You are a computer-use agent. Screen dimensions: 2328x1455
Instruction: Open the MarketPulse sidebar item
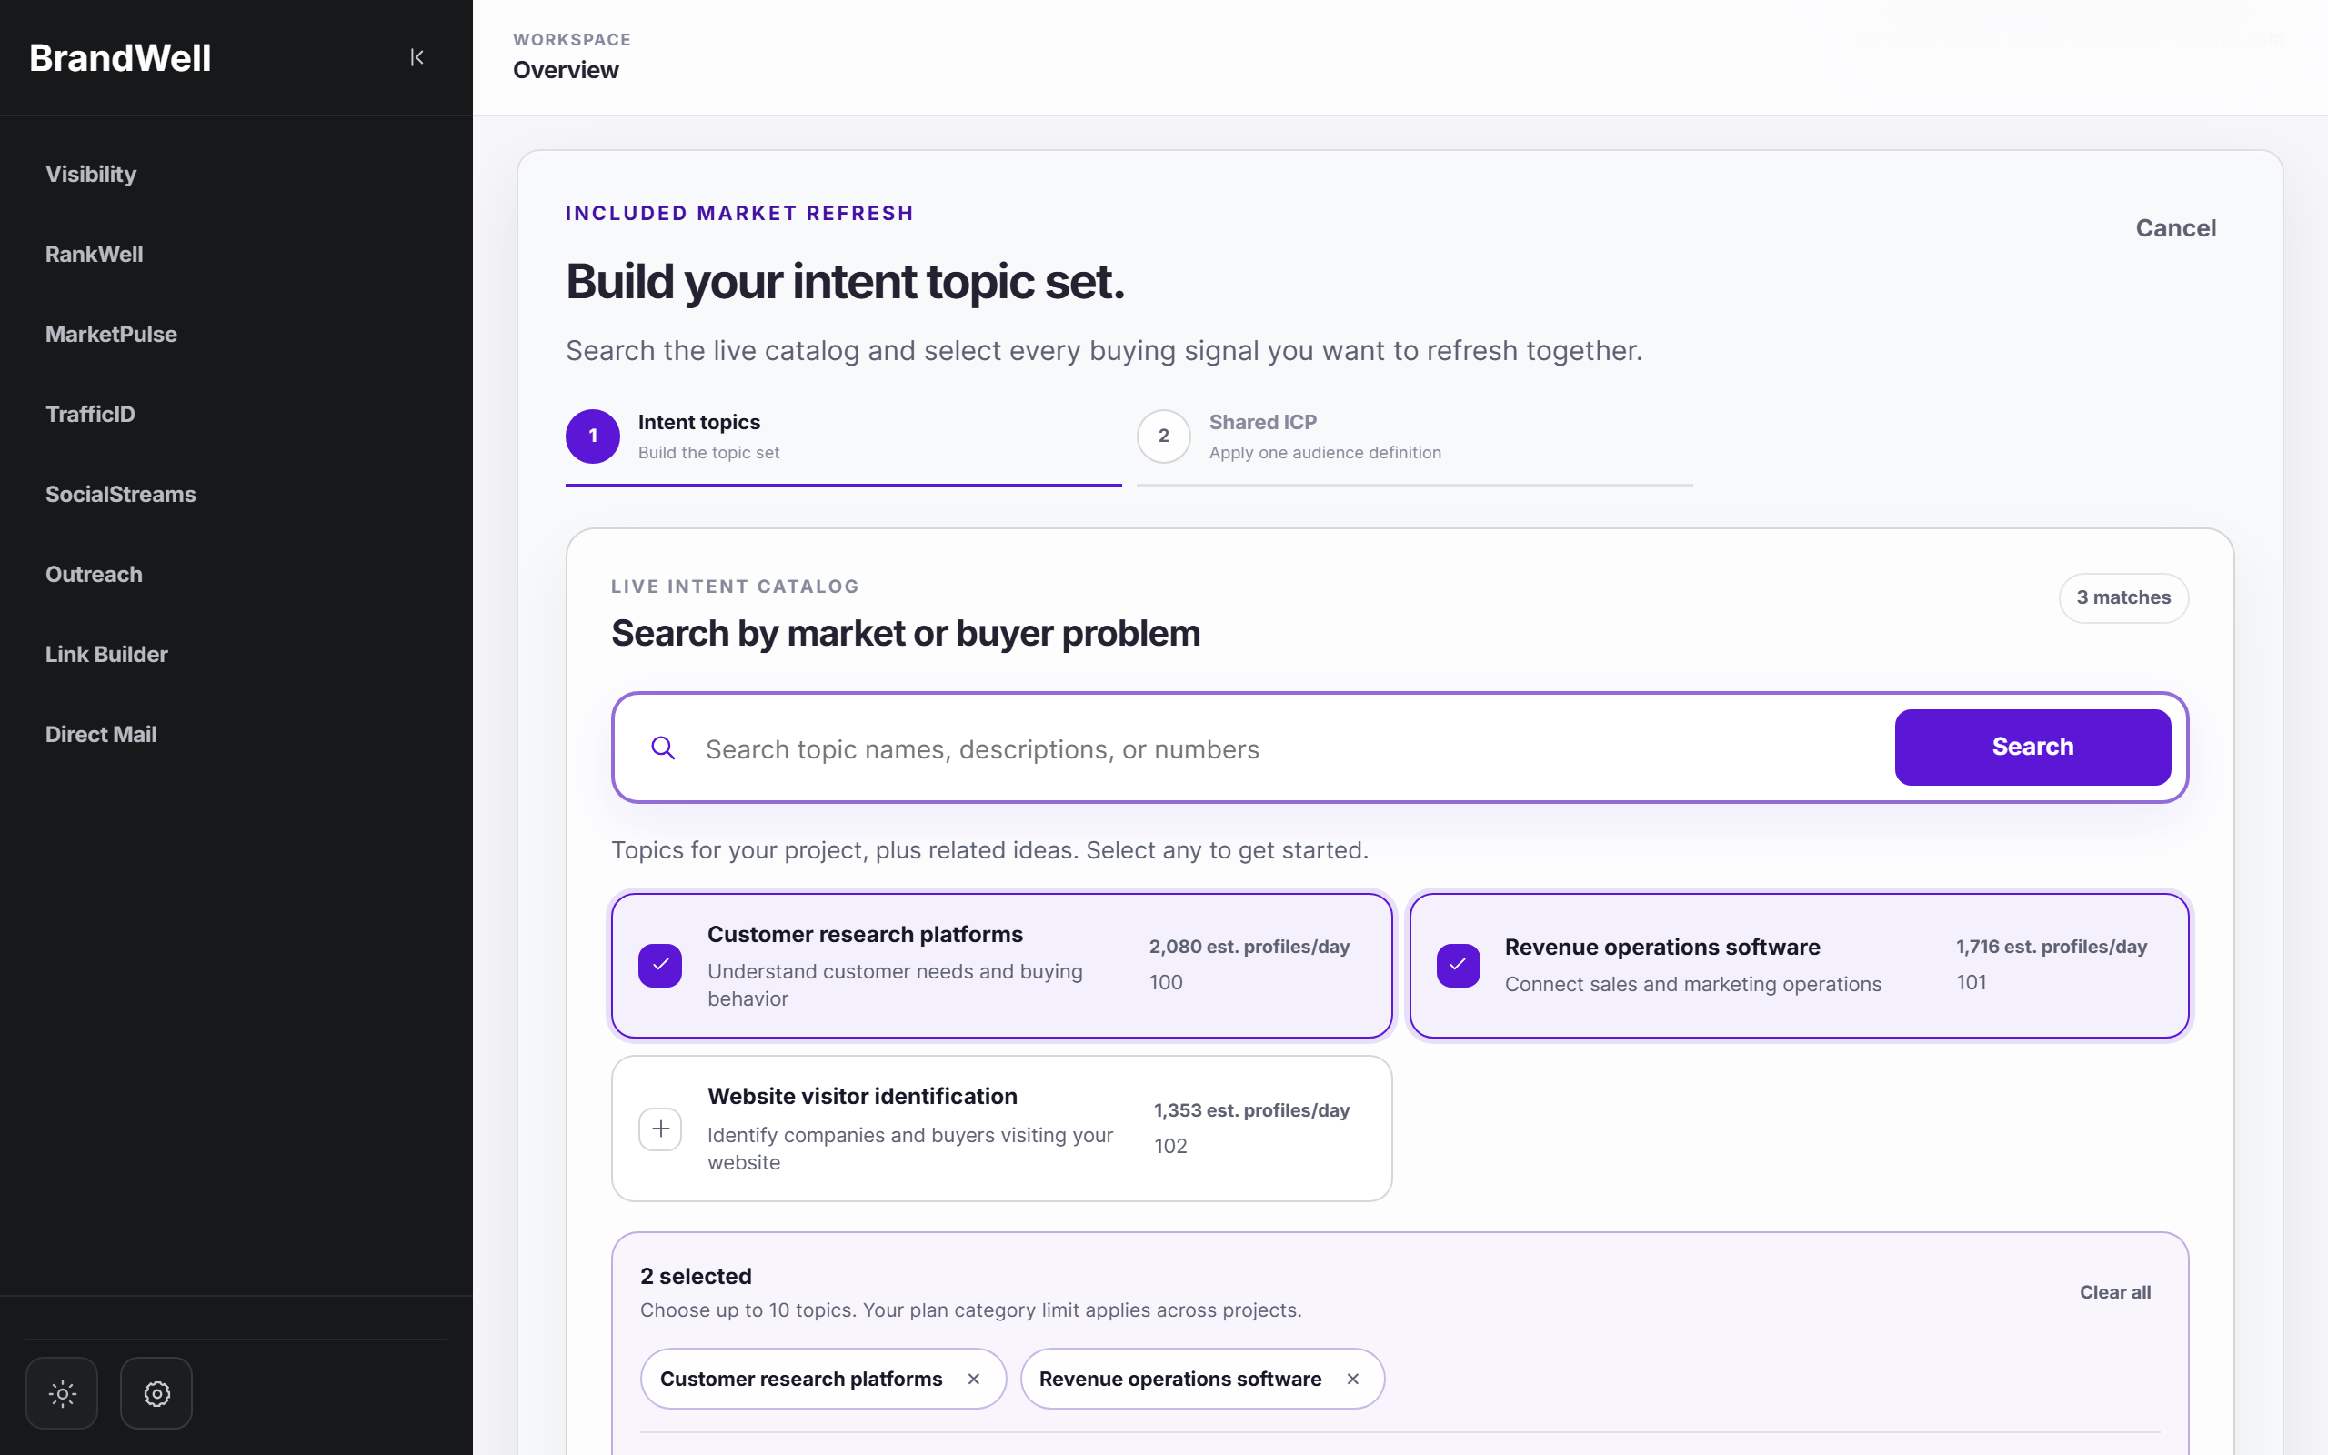tap(112, 334)
